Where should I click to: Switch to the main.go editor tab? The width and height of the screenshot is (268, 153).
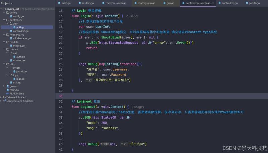64,3
